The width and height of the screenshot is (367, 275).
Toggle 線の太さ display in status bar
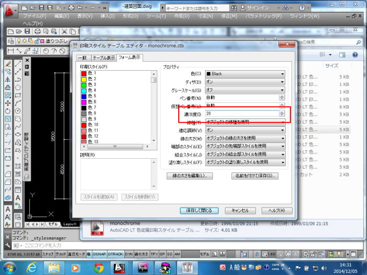(x=142, y=254)
